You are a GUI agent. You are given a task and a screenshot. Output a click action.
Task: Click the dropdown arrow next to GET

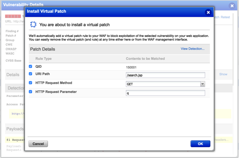coord(203,84)
